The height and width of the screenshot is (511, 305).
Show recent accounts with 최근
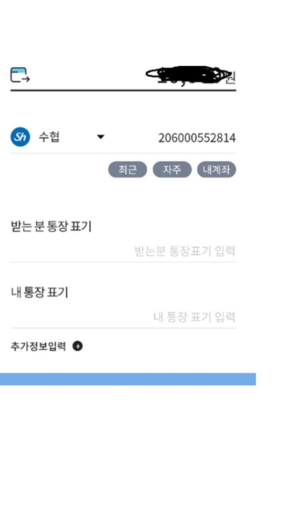(x=127, y=170)
